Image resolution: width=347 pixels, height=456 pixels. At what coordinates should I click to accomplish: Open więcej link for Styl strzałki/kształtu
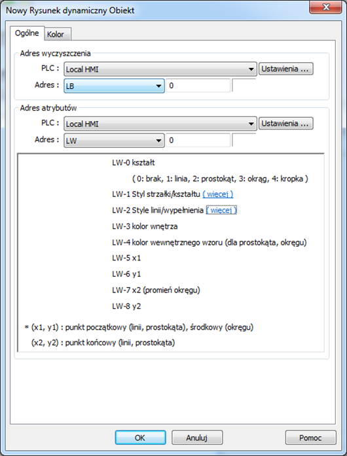(218, 194)
